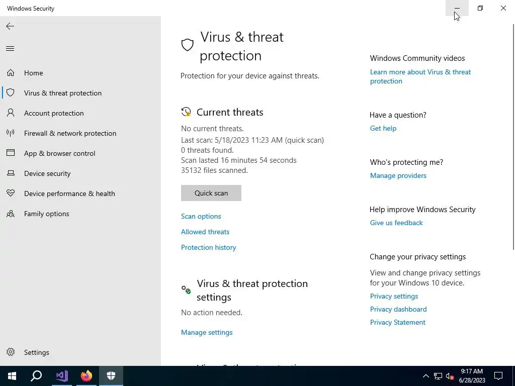Click the taskbar clock showing 9:17 AM
Image resolution: width=515 pixels, height=386 pixels.
(x=472, y=376)
